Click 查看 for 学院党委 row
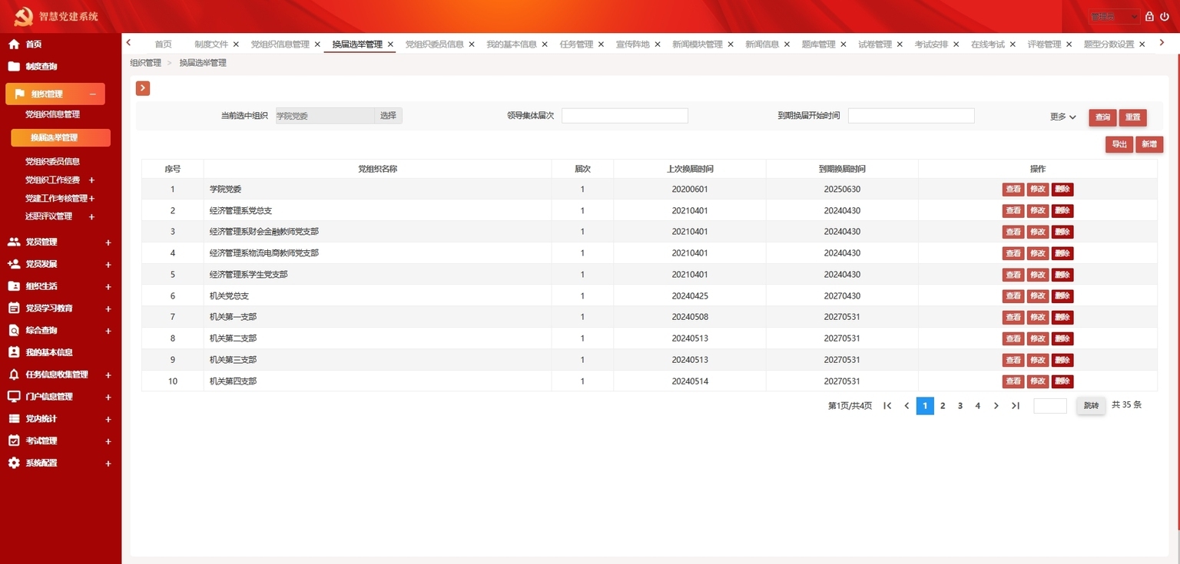 tap(1013, 190)
